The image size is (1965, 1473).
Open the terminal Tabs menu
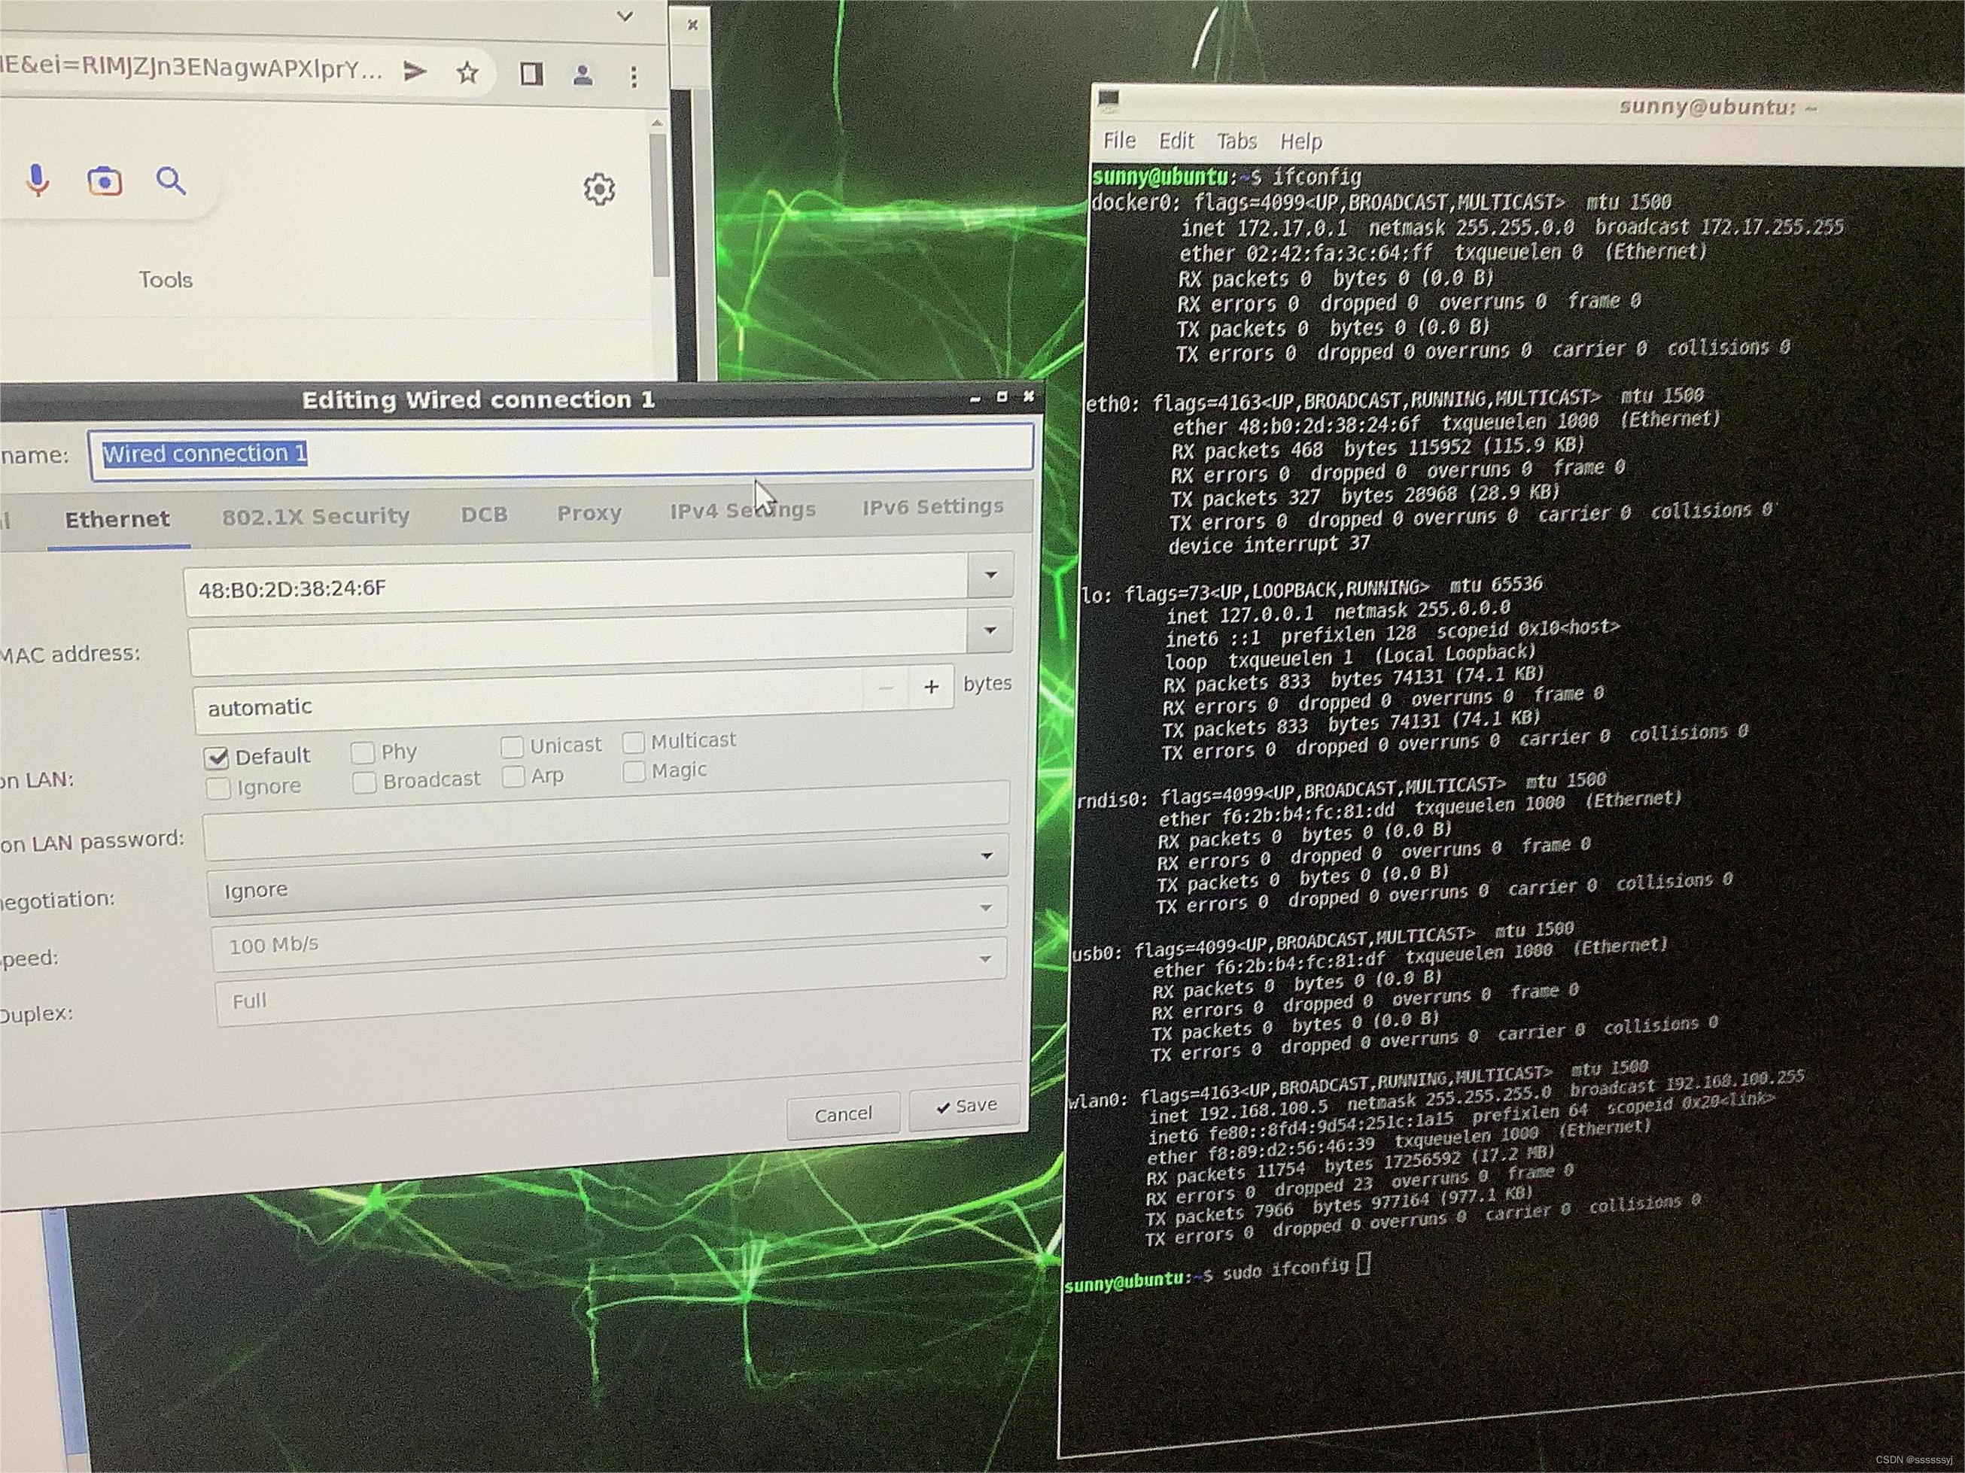(1236, 141)
